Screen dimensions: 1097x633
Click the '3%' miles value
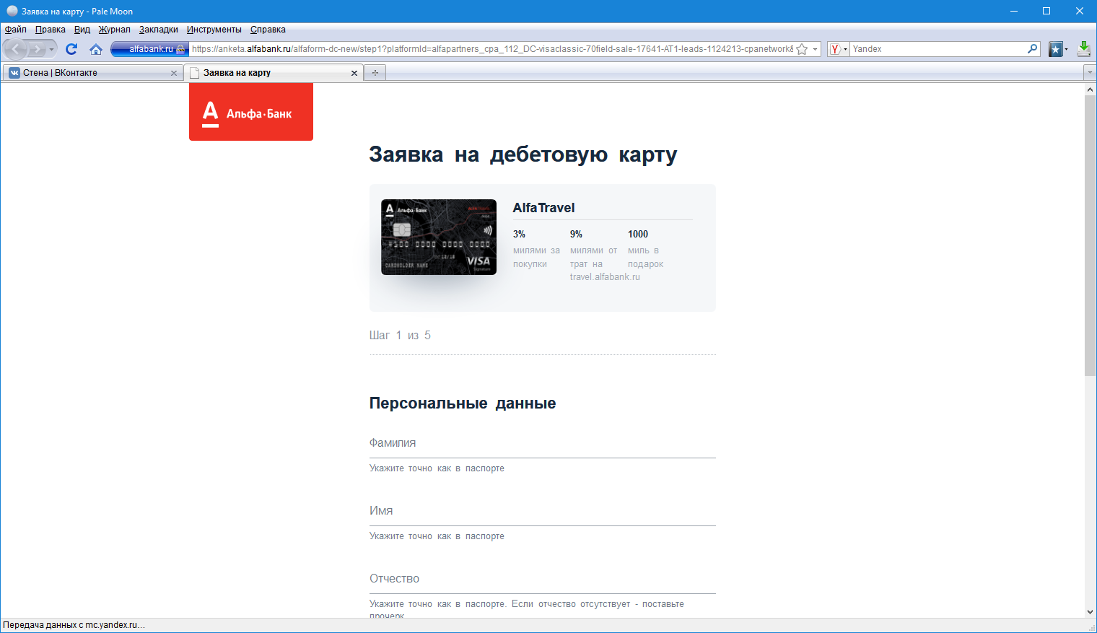pos(519,234)
